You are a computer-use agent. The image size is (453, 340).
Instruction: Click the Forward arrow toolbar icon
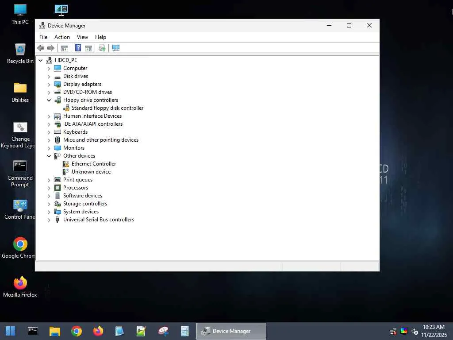point(51,48)
